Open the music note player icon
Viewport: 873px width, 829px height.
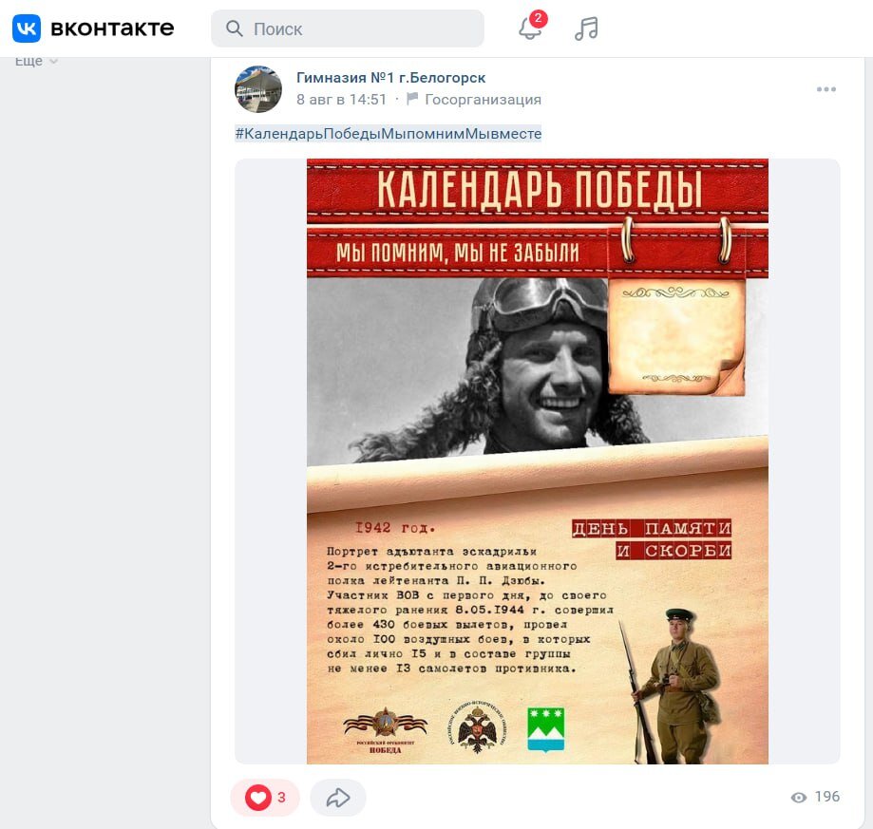coord(586,28)
